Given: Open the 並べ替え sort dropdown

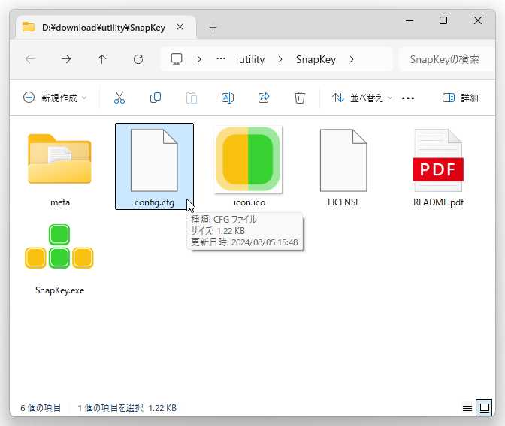Looking at the screenshot, I should pos(361,97).
